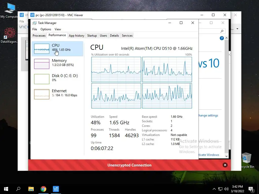This screenshot has height=194, width=259.
Task: Click the VNC Viewer title bar icon
Action: [x=32, y=15]
